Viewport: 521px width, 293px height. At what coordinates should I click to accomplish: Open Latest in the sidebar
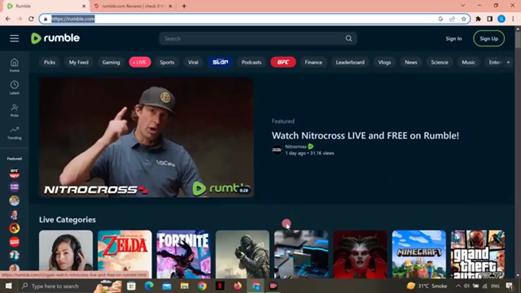[x=14, y=87]
